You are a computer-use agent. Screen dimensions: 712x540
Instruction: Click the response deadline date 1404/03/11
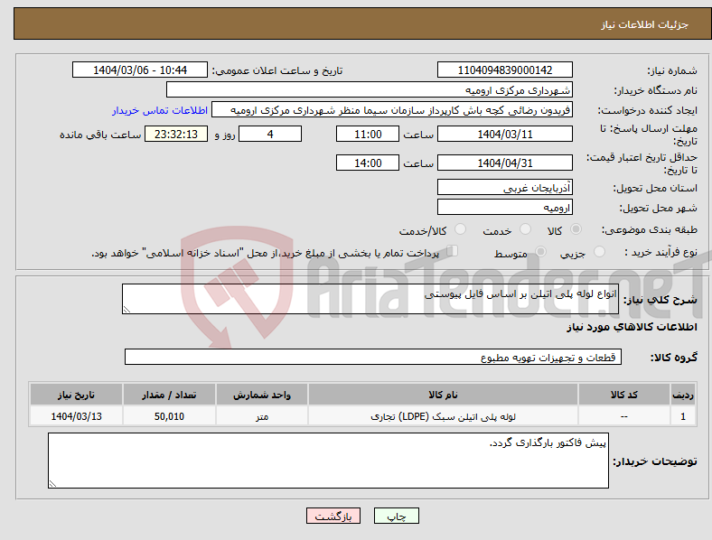tap(505, 135)
